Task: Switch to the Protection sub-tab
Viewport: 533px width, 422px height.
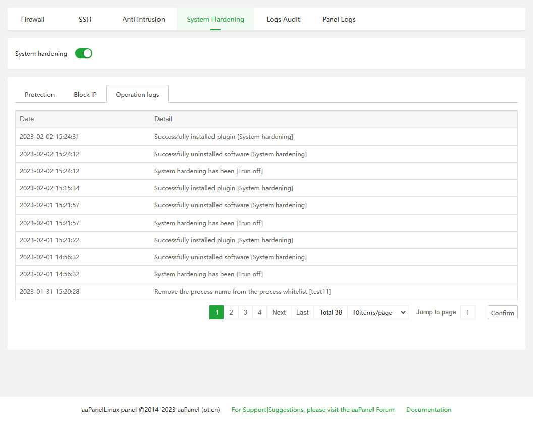Action: pos(39,94)
